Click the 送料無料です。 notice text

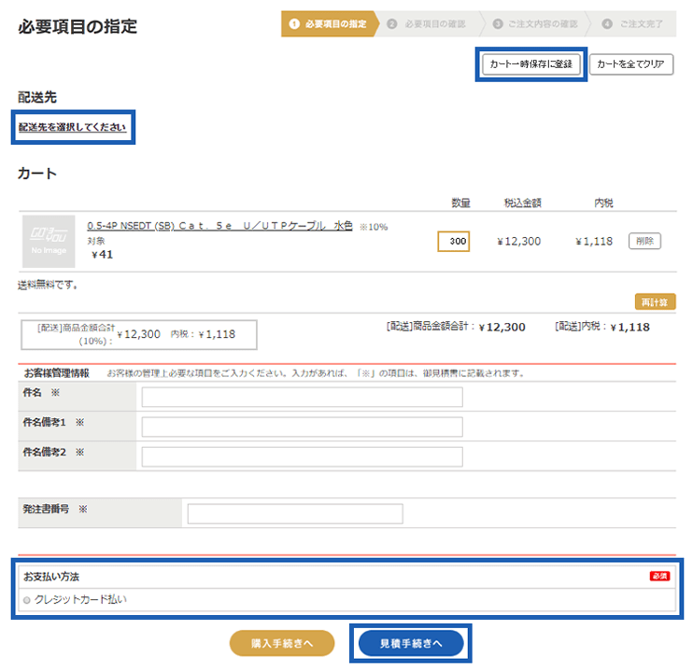48,285
